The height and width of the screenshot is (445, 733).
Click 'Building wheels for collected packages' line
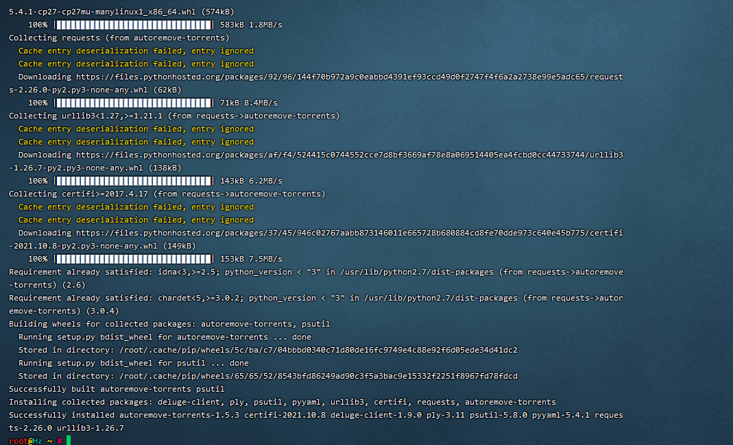click(169, 324)
